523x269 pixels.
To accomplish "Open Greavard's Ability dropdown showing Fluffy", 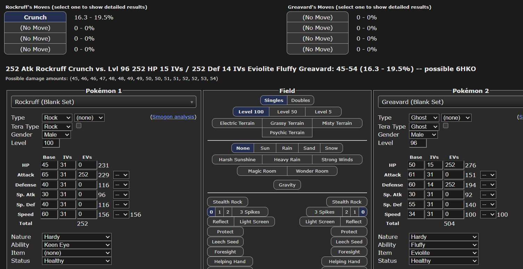I will 444,245.
